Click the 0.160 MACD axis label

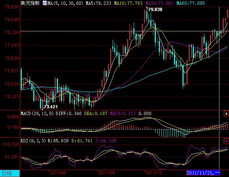13,127
